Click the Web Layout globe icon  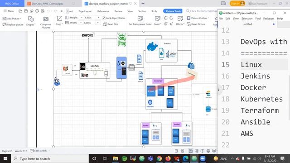coord(208,151)
